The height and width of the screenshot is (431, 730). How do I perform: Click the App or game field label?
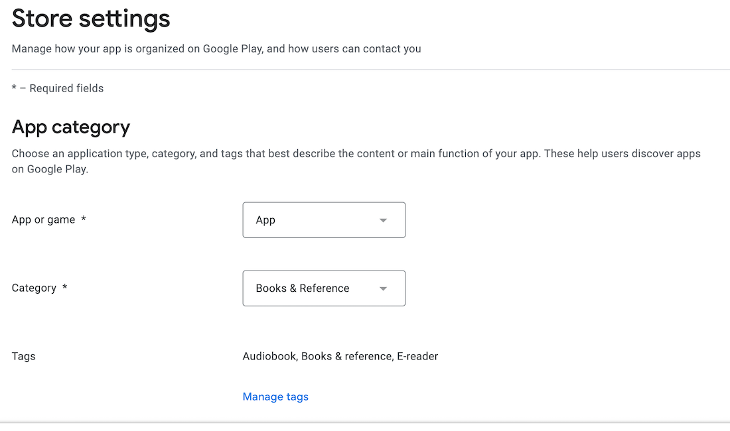(x=43, y=219)
